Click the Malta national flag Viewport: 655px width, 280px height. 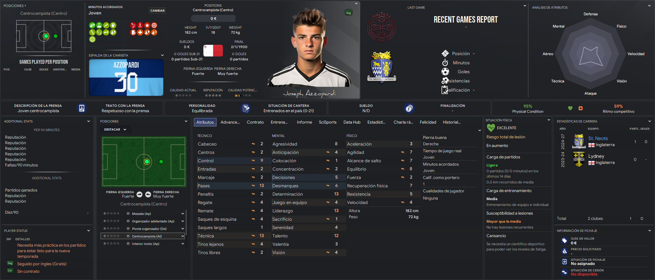coord(213,51)
